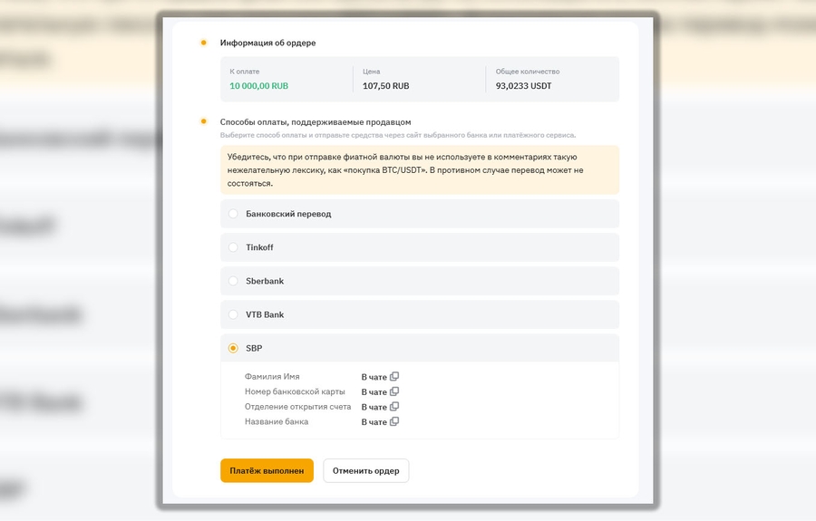Click the orange bullet beside Информация об ордере
The width and height of the screenshot is (816, 521).
(x=204, y=43)
